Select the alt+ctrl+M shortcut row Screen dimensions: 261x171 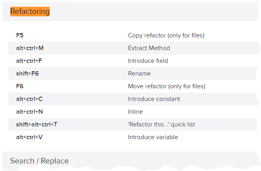(133, 48)
